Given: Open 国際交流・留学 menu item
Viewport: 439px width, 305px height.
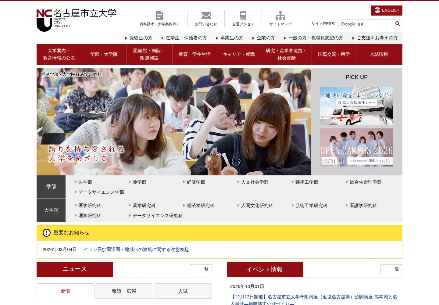Looking at the screenshot, I should coord(334,54).
